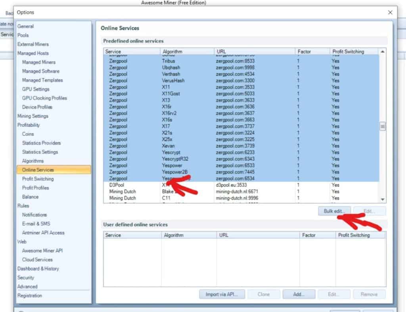Select the Zergpool X11Gost row
This screenshot has height=312, width=406.
(241, 93)
